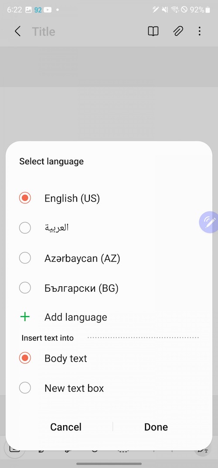Tap the floating handwriting pen button
This screenshot has height=468, width=218.
(x=209, y=222)
